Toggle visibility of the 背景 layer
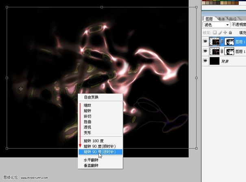Screen dimensions: 246x182 (205, 61)
